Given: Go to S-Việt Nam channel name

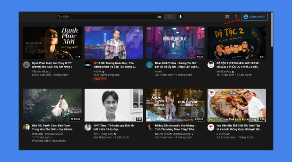Looking at the screenshot, I should click(223, 134).
